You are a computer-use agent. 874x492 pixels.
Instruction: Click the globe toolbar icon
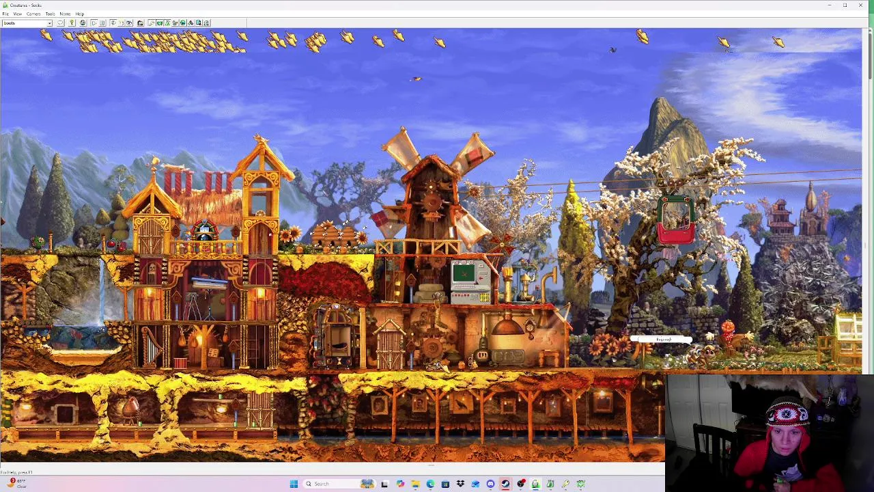[83, 23]
